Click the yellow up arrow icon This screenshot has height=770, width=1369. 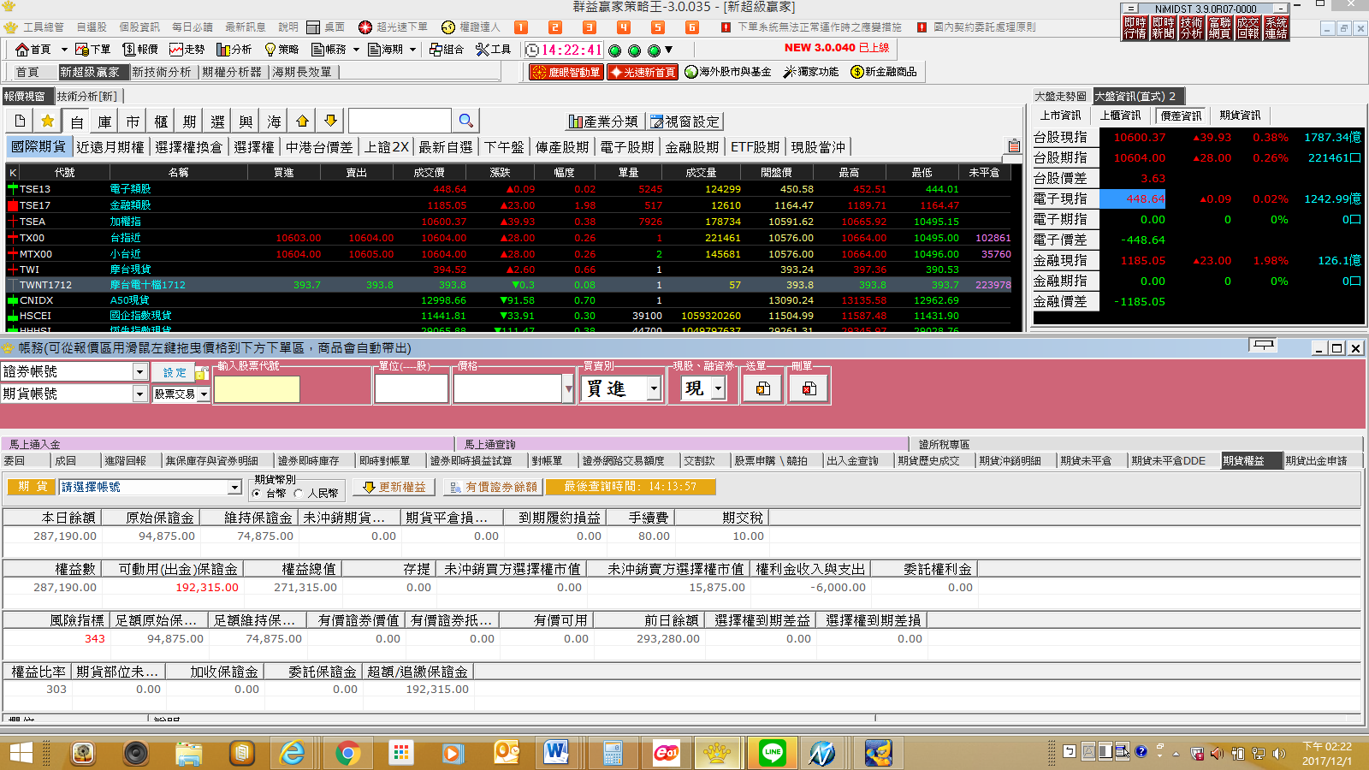pos(302,121)
